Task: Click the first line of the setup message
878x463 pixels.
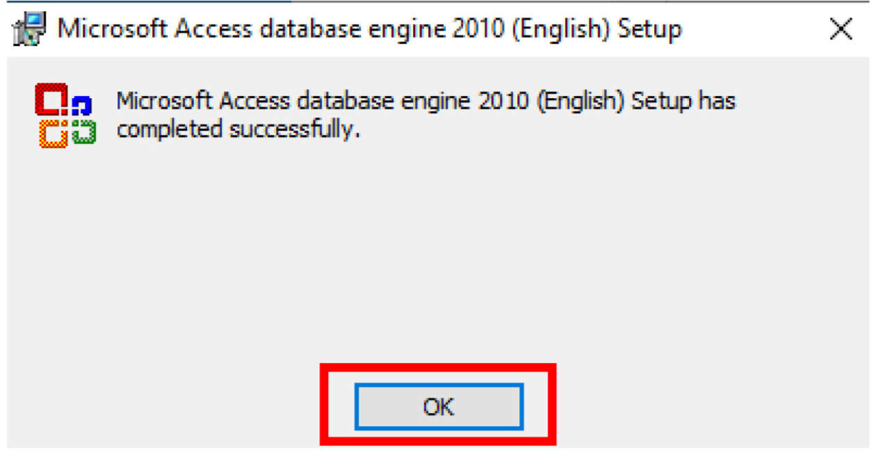Action: (425, 101)
